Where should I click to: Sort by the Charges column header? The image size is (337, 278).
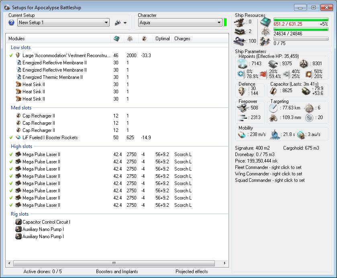pos(182,39)
